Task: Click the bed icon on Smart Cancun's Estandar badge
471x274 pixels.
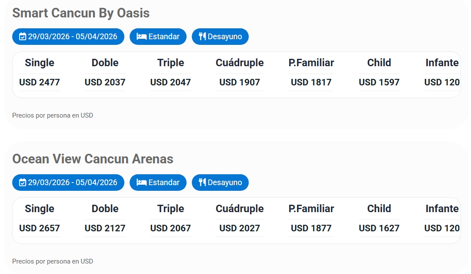Action: pos(141,37)
